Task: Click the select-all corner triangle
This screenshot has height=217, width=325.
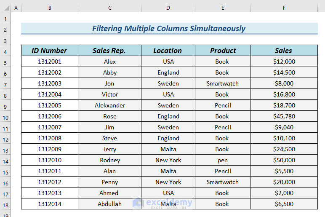Action: [5, 8]
